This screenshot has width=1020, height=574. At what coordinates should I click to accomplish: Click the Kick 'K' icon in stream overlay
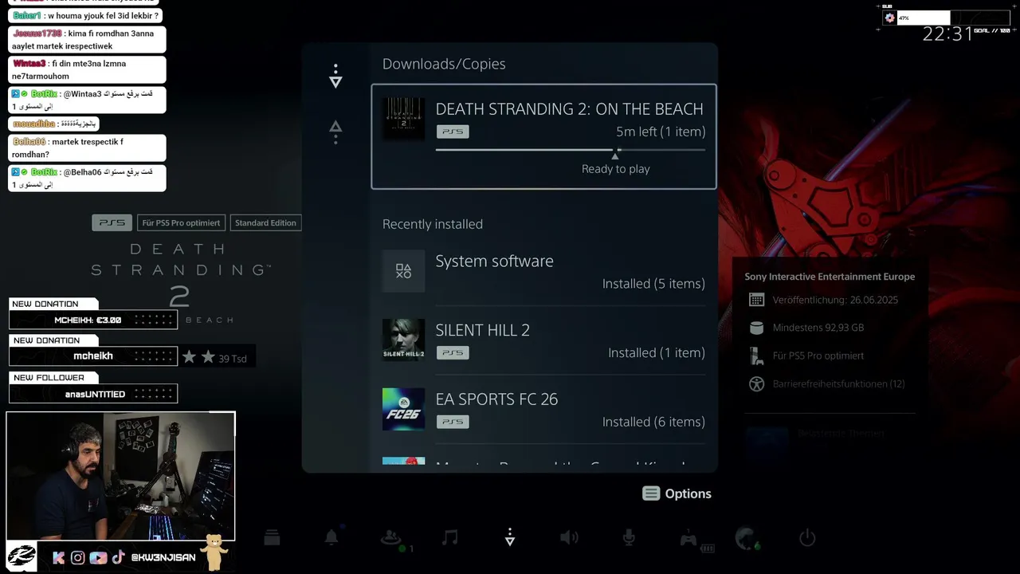(58, 557)
